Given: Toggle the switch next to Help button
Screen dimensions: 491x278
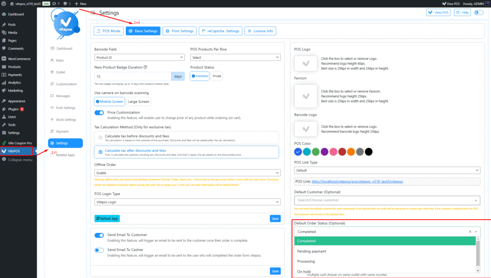Looking at the screenshot, I should click(x=479, y=12).
